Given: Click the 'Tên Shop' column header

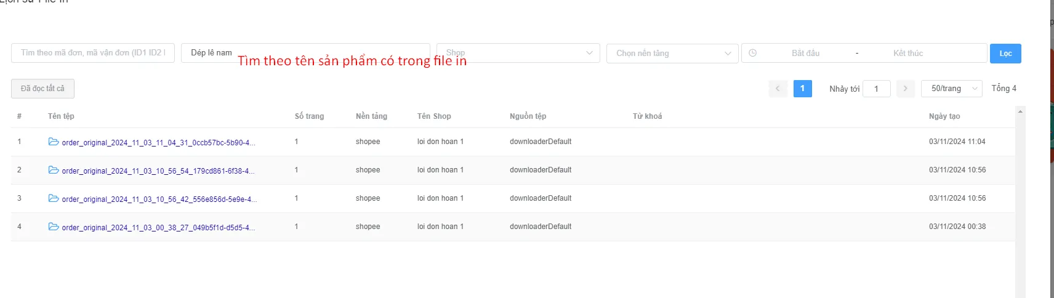Looking at the screenshot, I should click(x=434, y=116).
